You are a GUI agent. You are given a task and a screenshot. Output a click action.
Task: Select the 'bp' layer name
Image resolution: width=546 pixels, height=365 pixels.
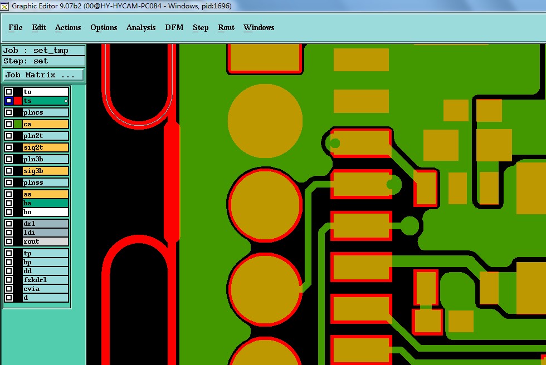point(45,262)
